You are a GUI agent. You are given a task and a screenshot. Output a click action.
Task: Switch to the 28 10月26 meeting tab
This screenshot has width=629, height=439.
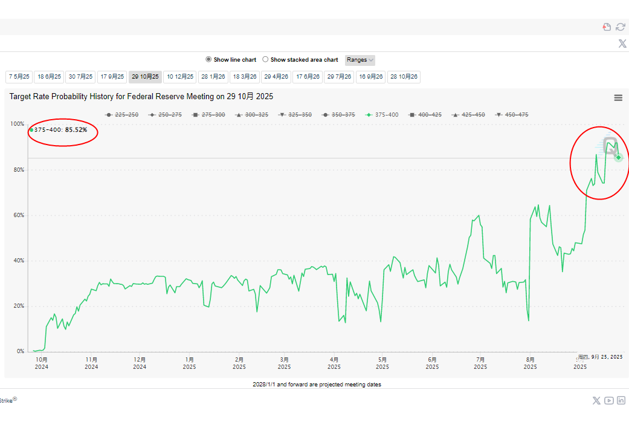coord(404,77)
